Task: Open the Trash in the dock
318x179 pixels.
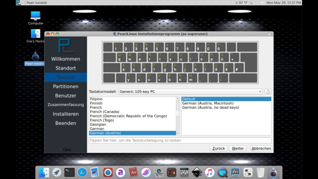Action: [261, 172]
